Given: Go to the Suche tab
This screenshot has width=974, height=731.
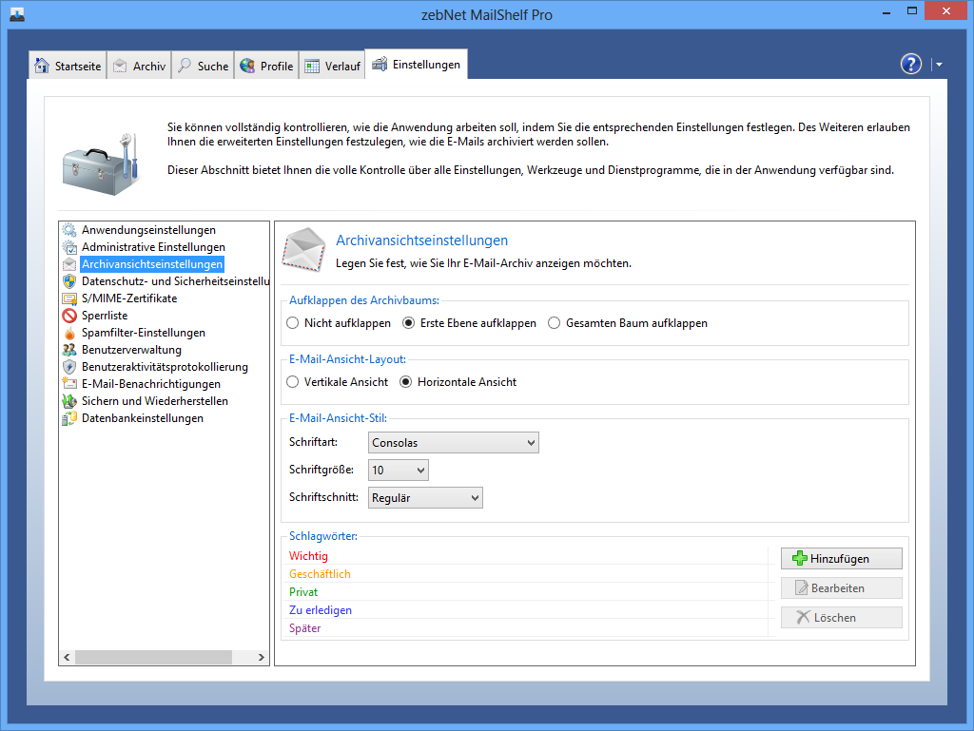Looking at the screenshot, I should tap(203, 66).
